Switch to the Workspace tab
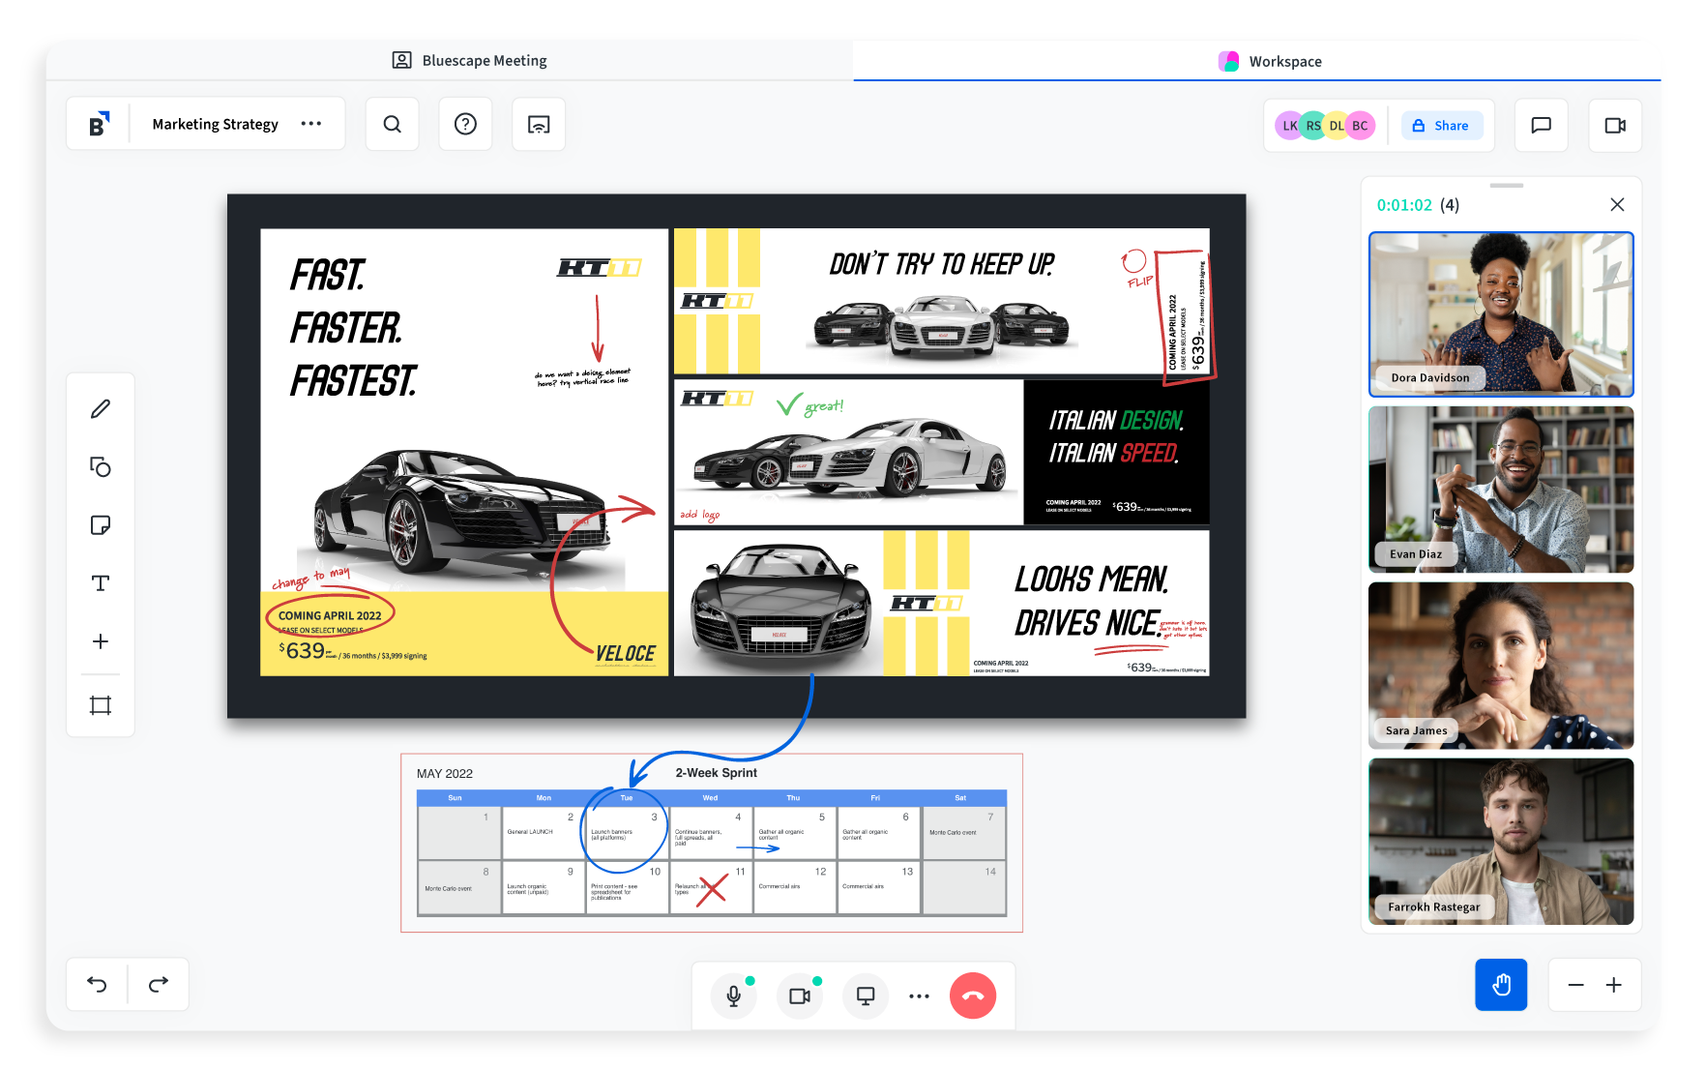 (x=1270, y=61)
